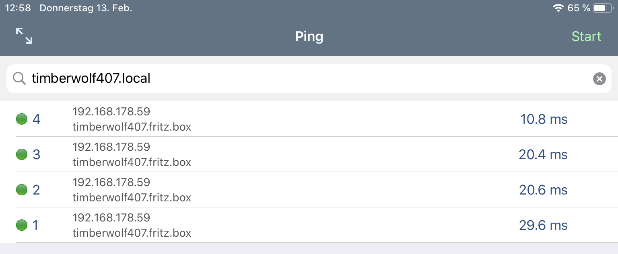Tap sequence number 4 in results list

coord(37,119)
